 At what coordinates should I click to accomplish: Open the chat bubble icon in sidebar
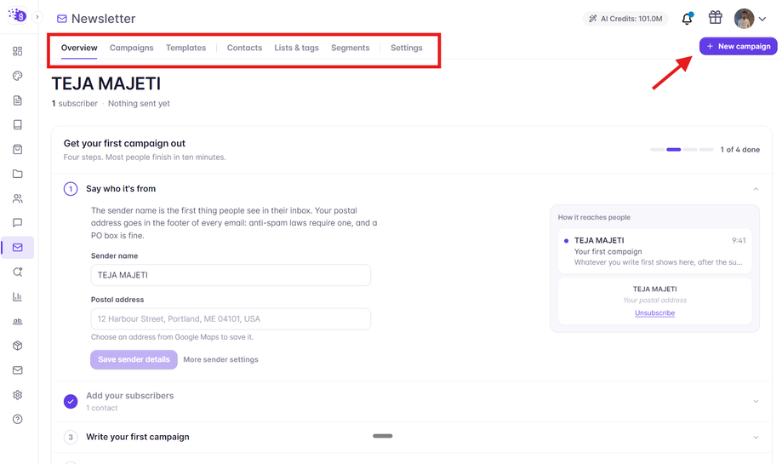click(x=18, y=222)
